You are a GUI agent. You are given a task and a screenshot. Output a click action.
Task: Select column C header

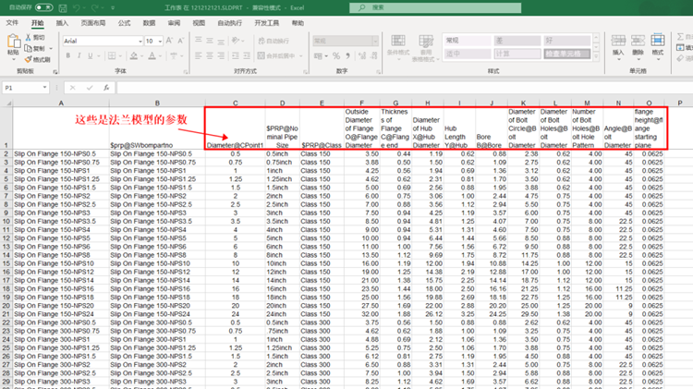point(235,103)
